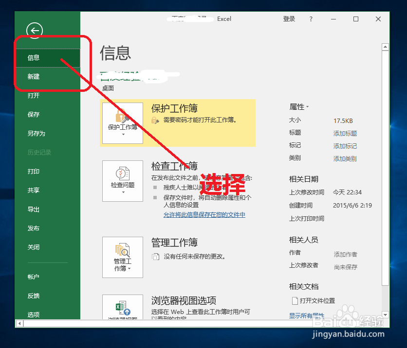
Task: Open the 检查问题 document check button
Action: click(x=123, y=181)
